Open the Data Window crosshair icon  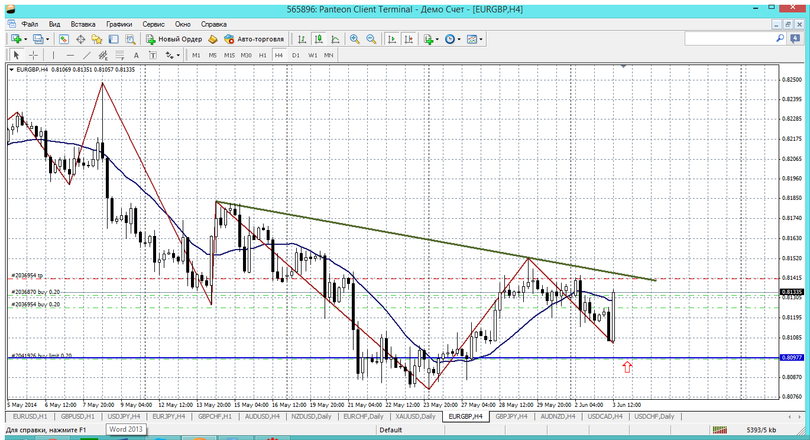click(80, 39)
